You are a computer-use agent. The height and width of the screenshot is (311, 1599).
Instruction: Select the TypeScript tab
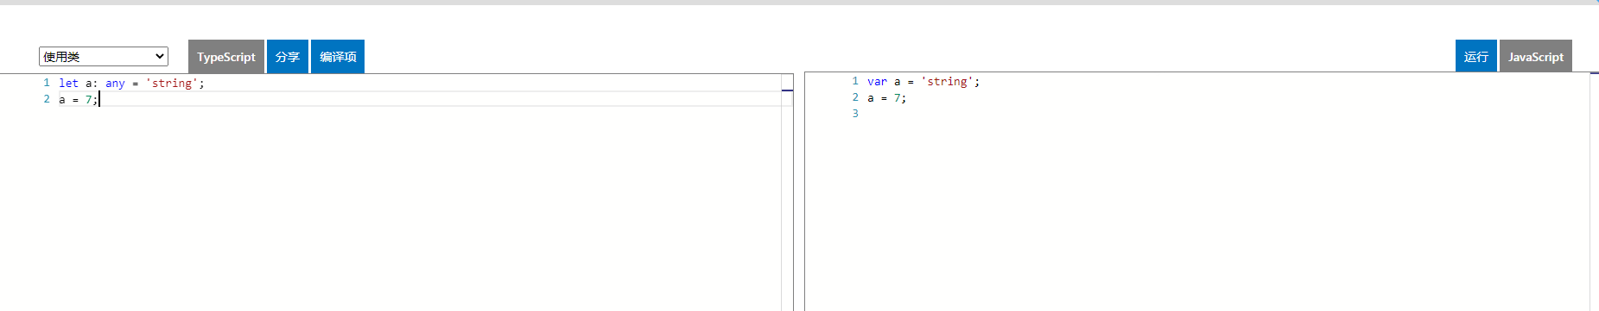click(226, 57)
